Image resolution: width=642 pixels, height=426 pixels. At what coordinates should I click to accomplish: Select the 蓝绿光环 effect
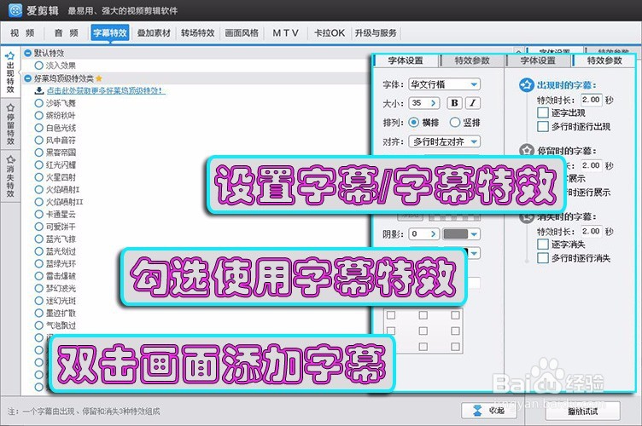tap(39, 263)
